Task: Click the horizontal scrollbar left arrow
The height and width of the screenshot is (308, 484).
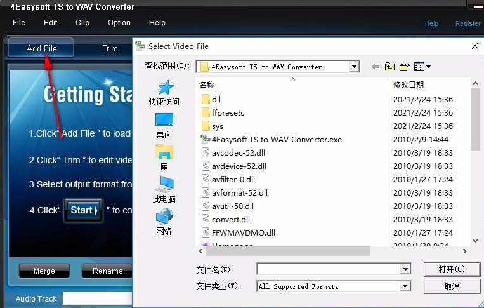Action: [200, 251]
